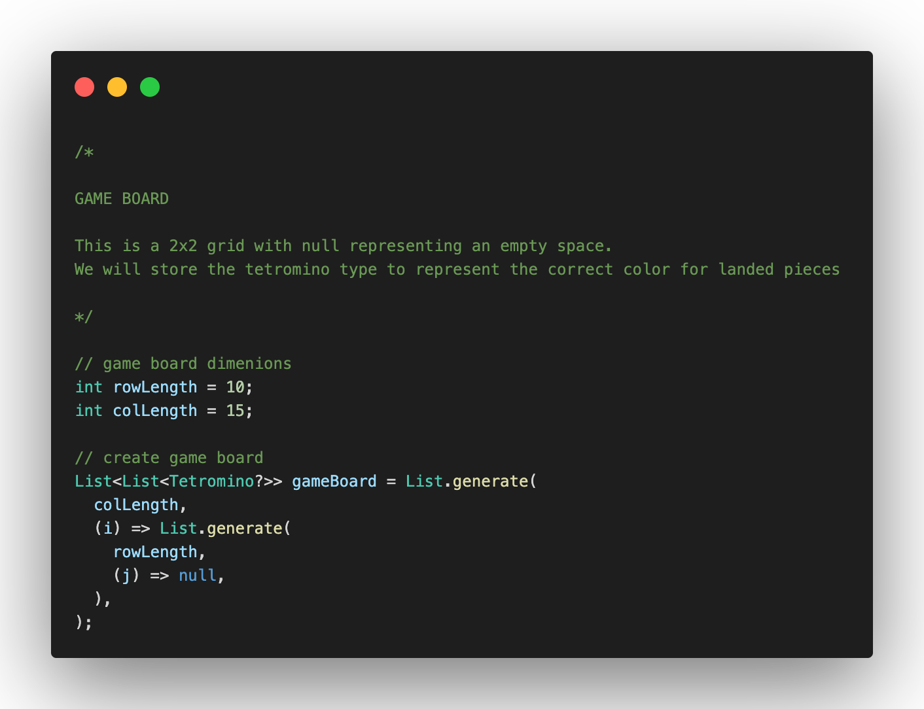Click the green maximize window dot
This screenshot has height=709, width=924.
(x=150, y=87)
